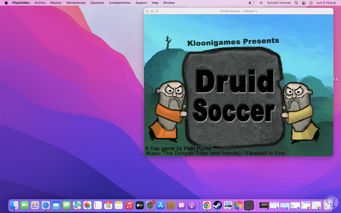Viewport: 341px width, 213px height.
Task: Open the Complementos menu
Action: point(120,3)
